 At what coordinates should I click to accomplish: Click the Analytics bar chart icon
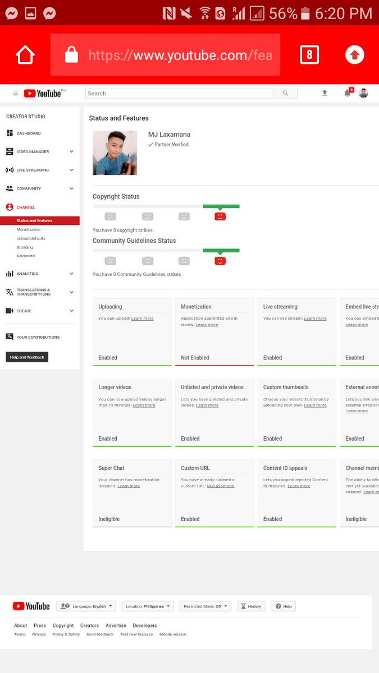[x=10, y=274]
